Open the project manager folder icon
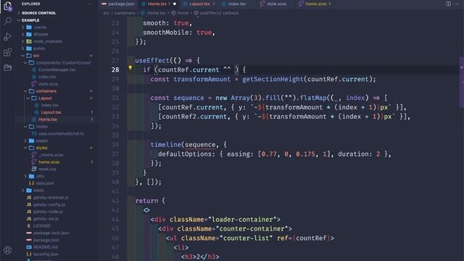Screen dimensions: 464x261 pyautogui.click(x=8, y=67)
